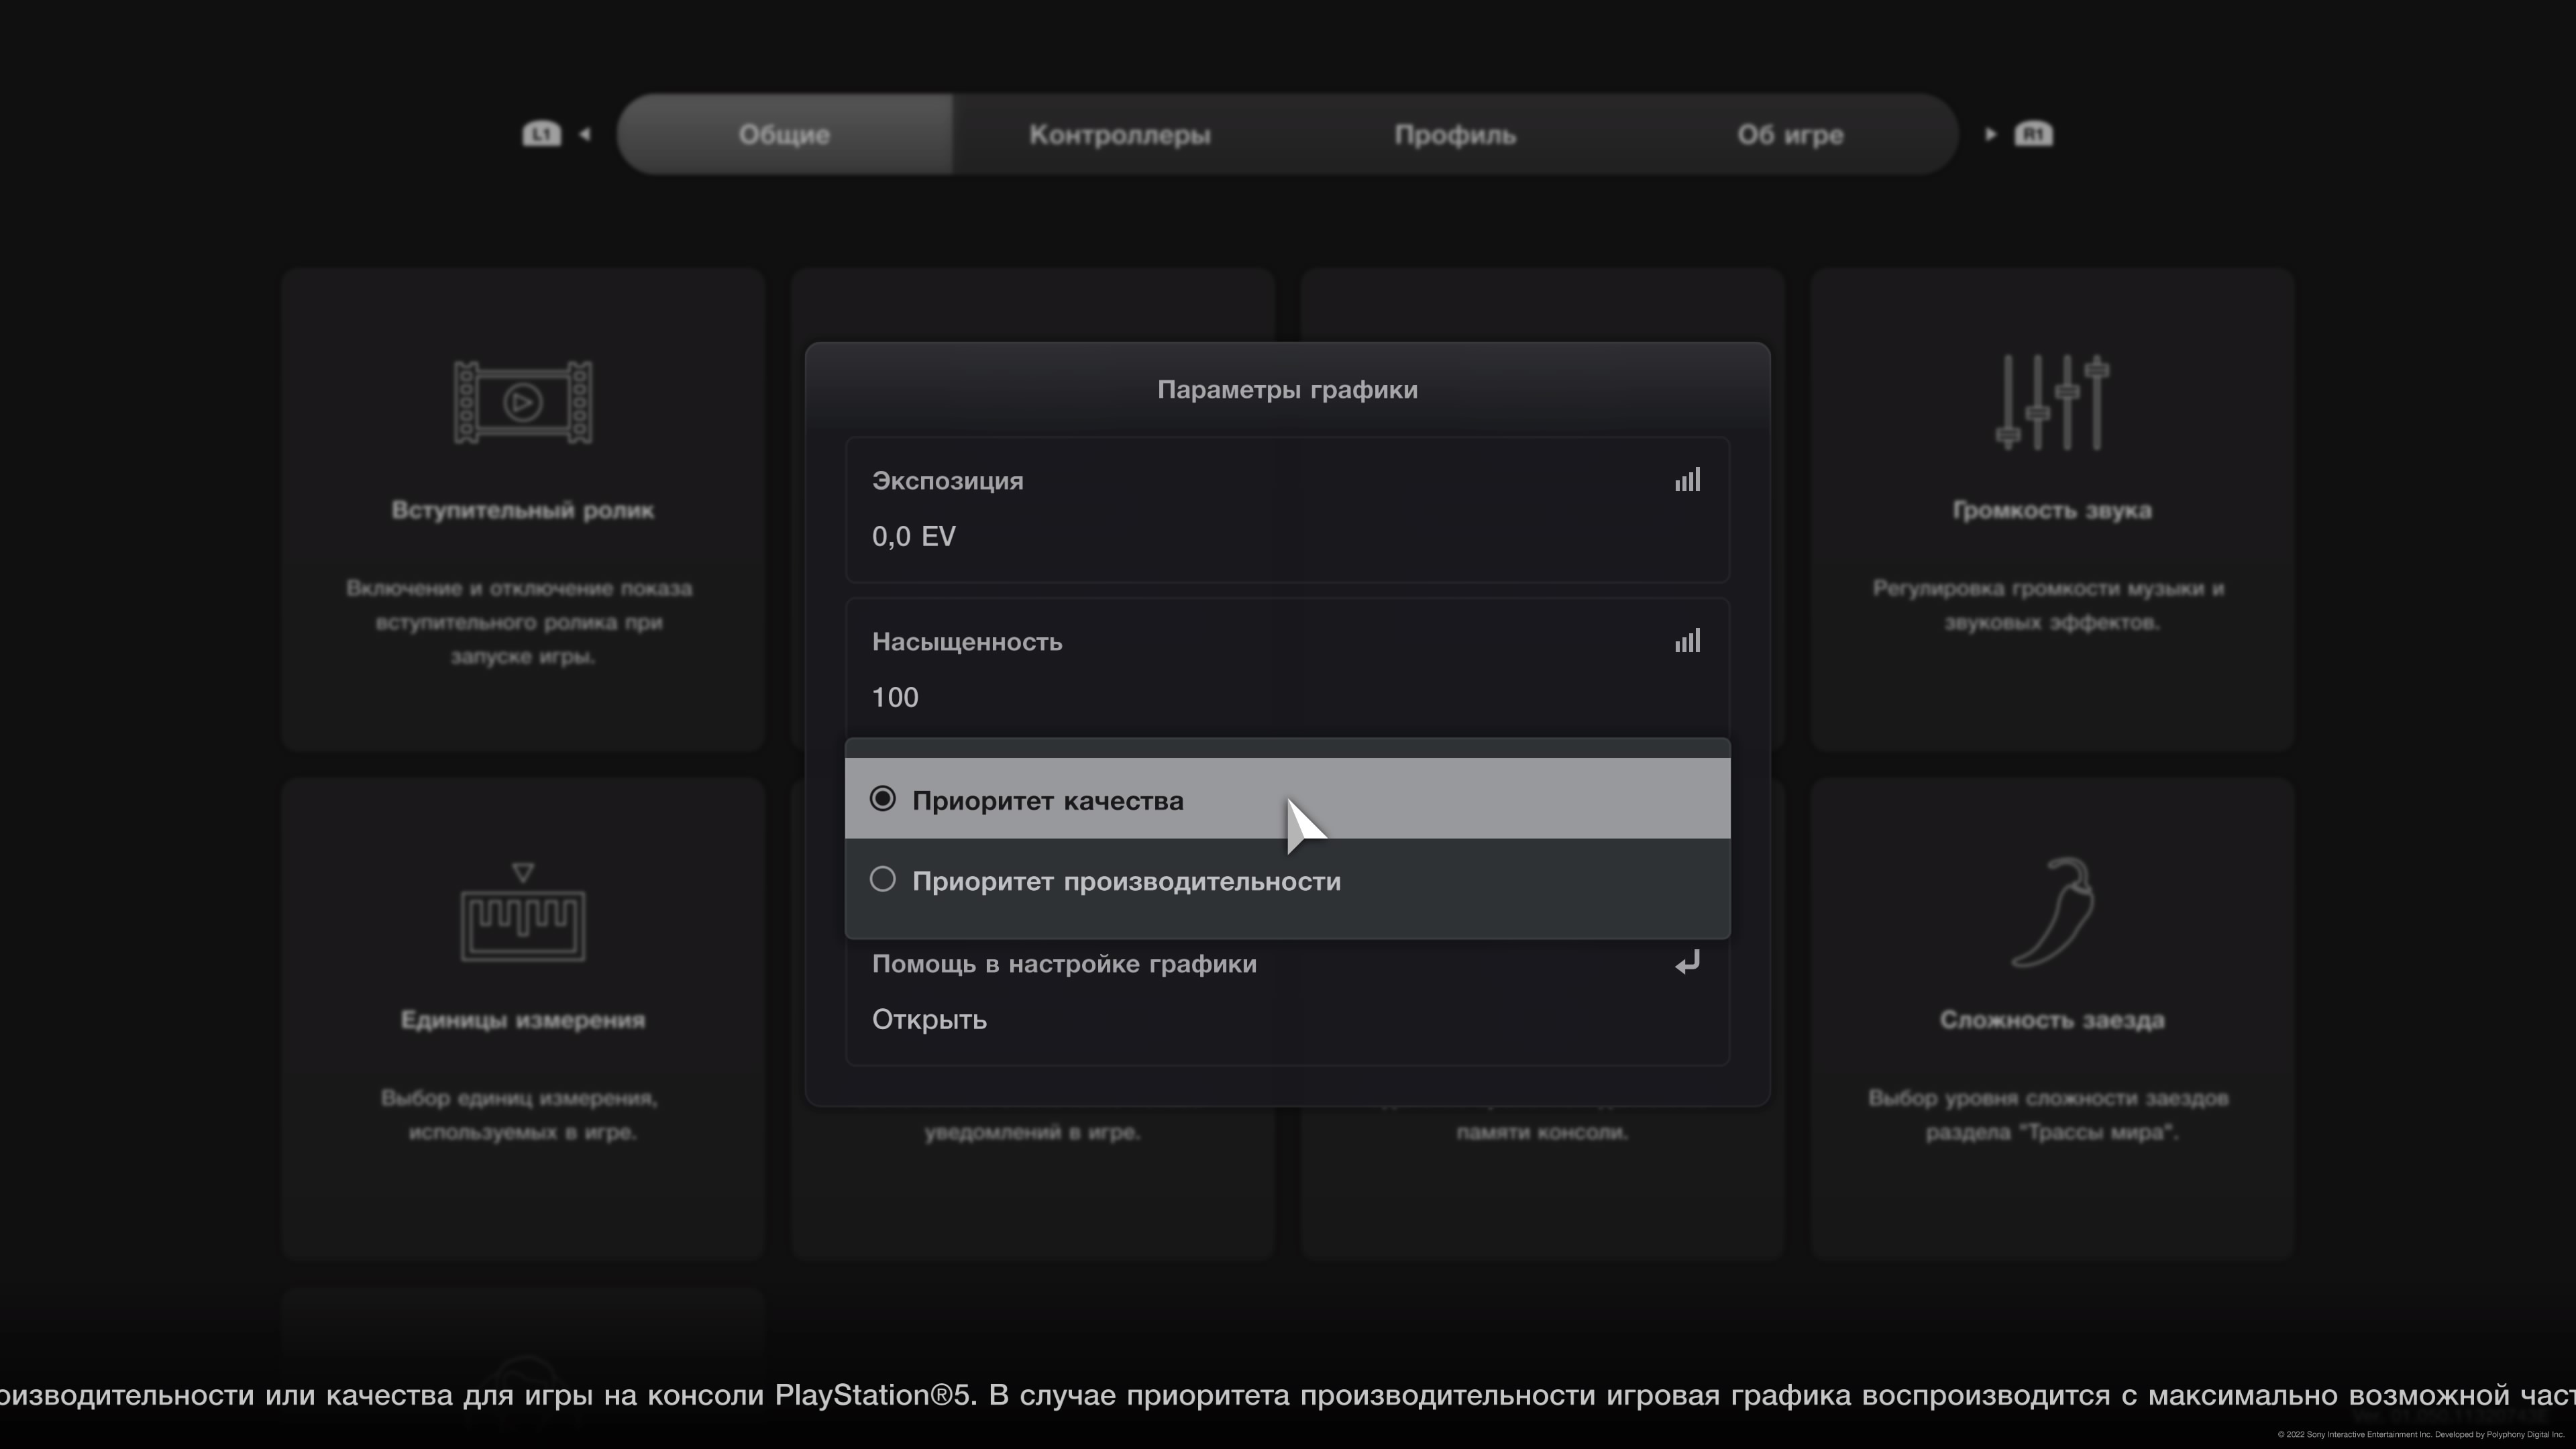The height and width of the screenshot is (1449, 2576).
Task: Open the Контроллеры tab
Action: point(1120,134)
